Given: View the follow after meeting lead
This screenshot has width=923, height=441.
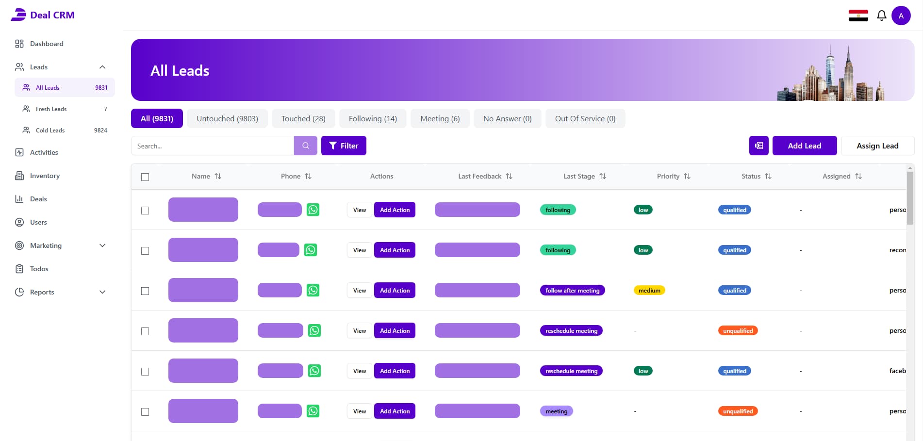Looking at the screenshot, I should point(360,290).
